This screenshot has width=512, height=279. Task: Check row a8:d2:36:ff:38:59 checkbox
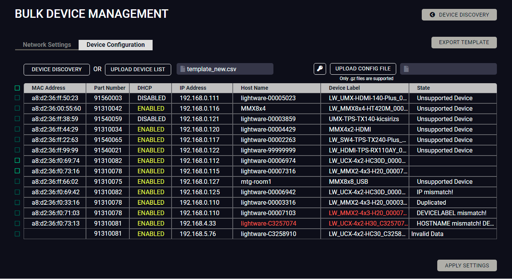17,119
